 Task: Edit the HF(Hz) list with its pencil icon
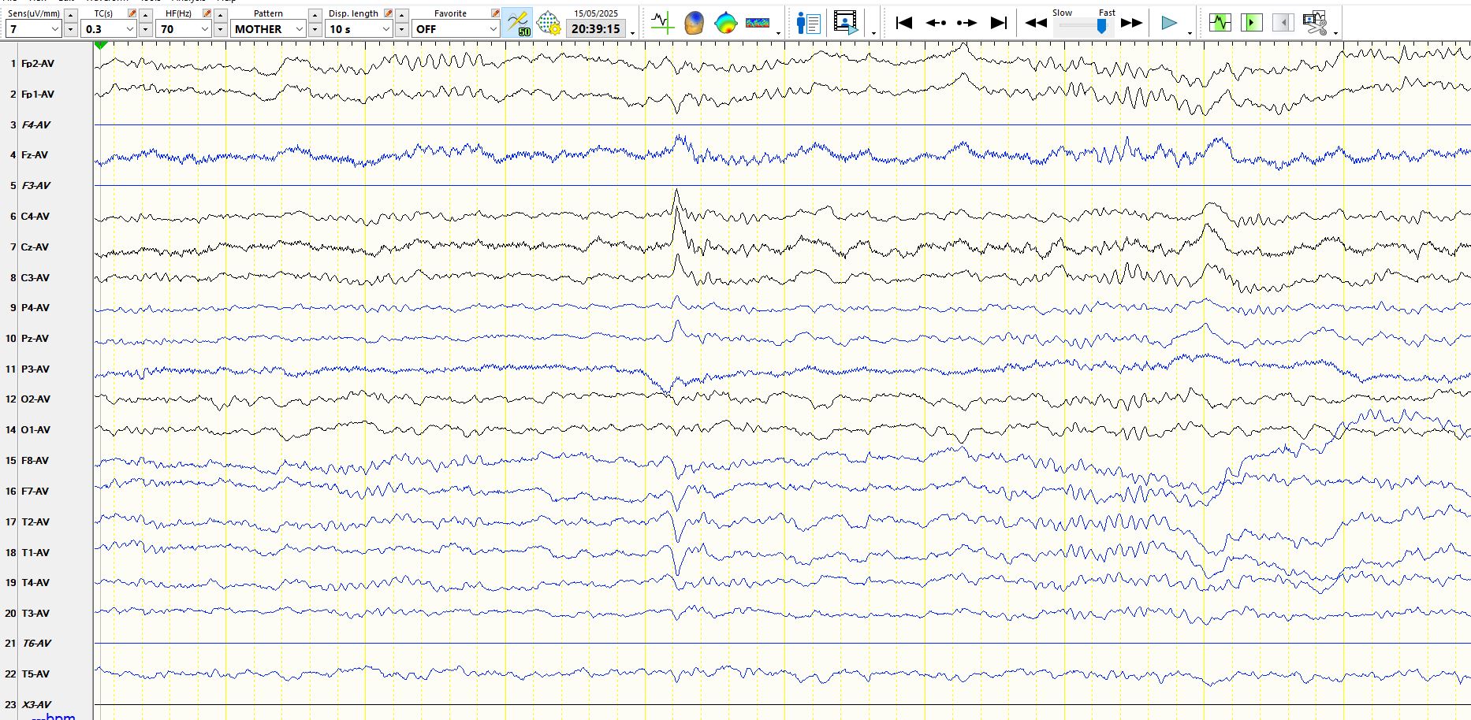(207, 13)
